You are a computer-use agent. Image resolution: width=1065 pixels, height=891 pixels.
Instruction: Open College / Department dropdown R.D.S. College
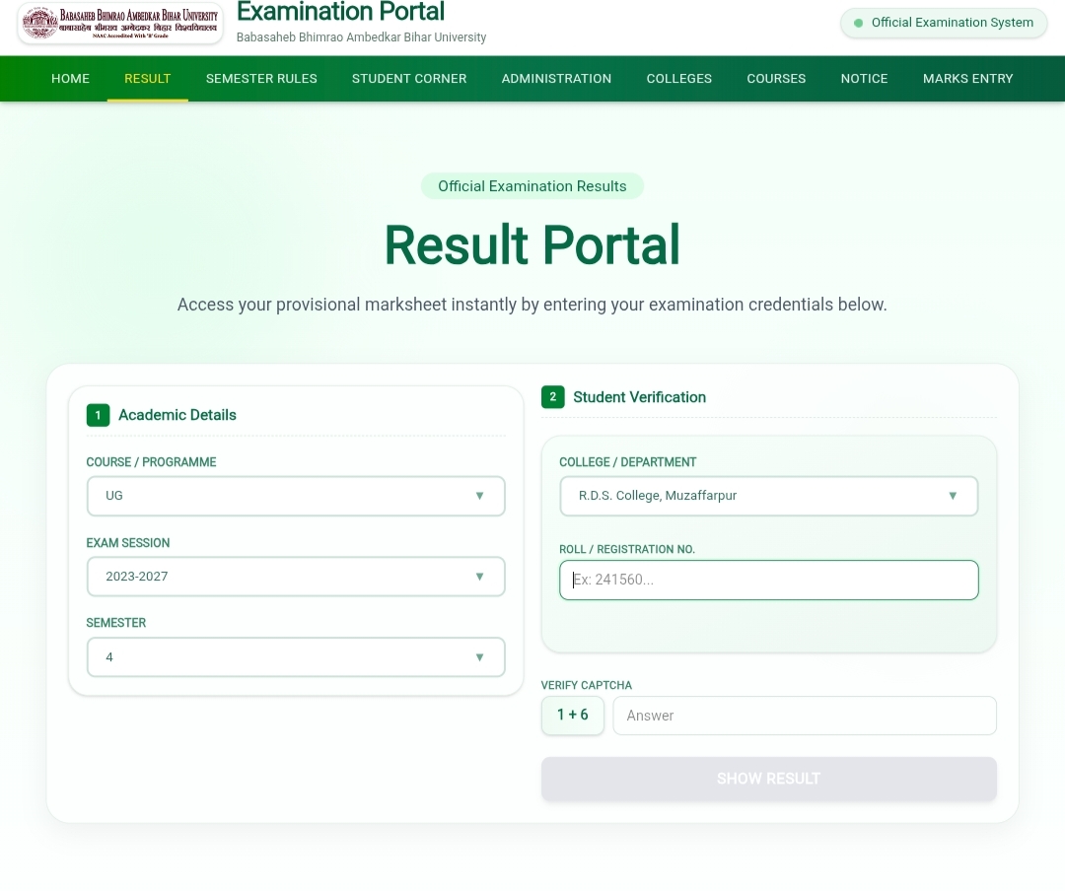(x=769, y=496)
